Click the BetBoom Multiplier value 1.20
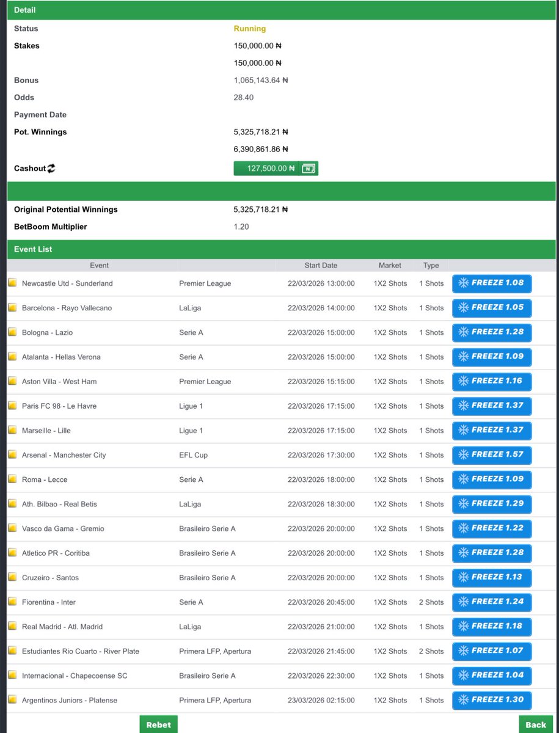 coord(241,227)
